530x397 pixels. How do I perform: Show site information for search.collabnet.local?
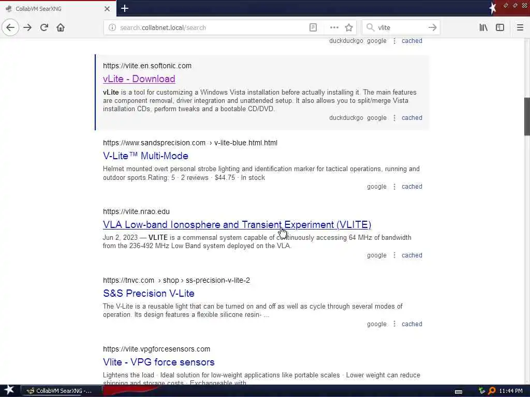112,28
